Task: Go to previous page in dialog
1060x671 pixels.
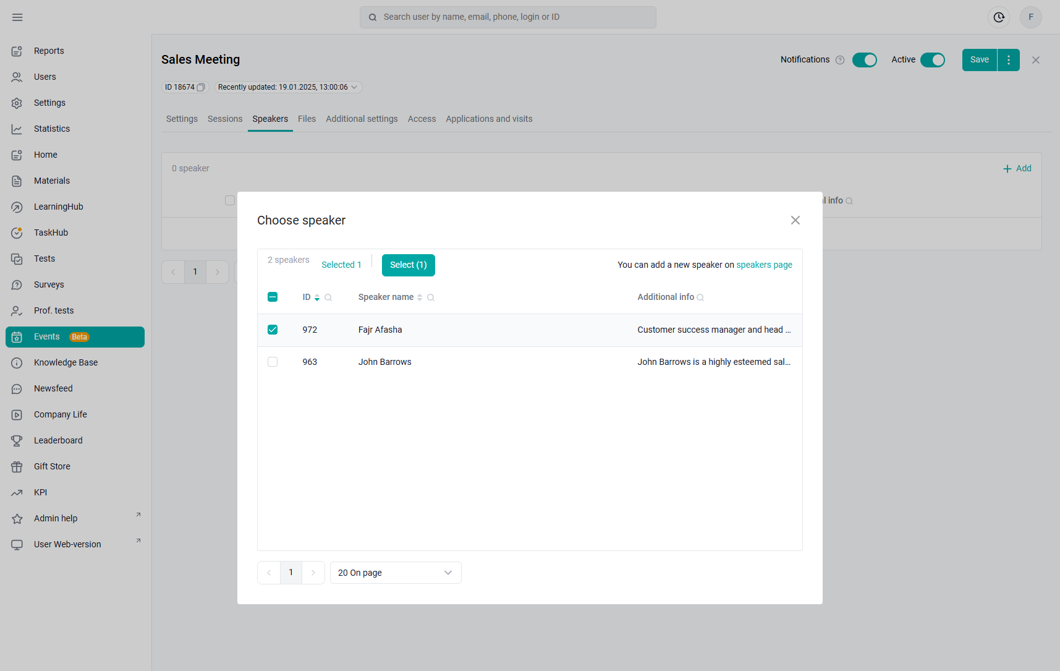Action: [x=269, y=573]
